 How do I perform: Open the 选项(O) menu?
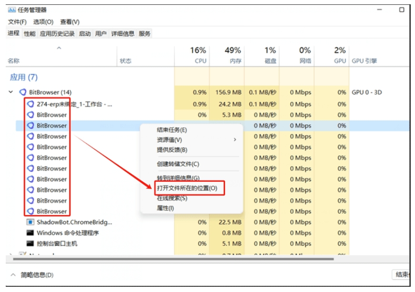(x=43, y=22)
